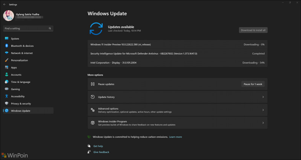Click the Advanced options gears icon
This screenshot has width=301, height=160.
pyautogui.click(x=93, y=110)
